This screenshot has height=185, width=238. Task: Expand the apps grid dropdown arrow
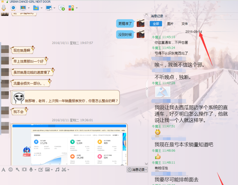77,8
